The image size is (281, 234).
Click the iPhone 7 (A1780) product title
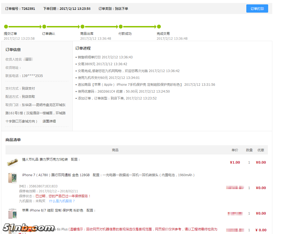56,175
